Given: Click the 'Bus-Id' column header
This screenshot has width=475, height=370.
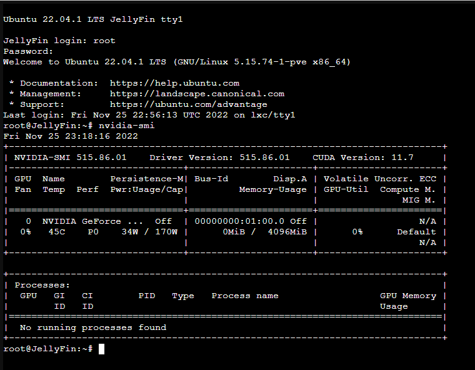Looking at the screenshot, I should [211, 179].
